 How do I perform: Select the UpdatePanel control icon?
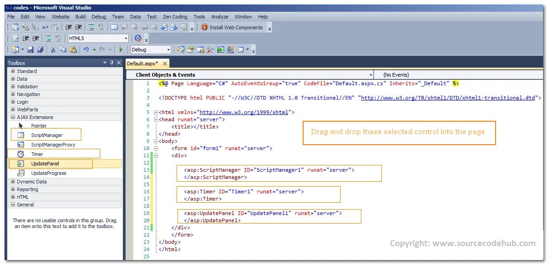point(21,164)
